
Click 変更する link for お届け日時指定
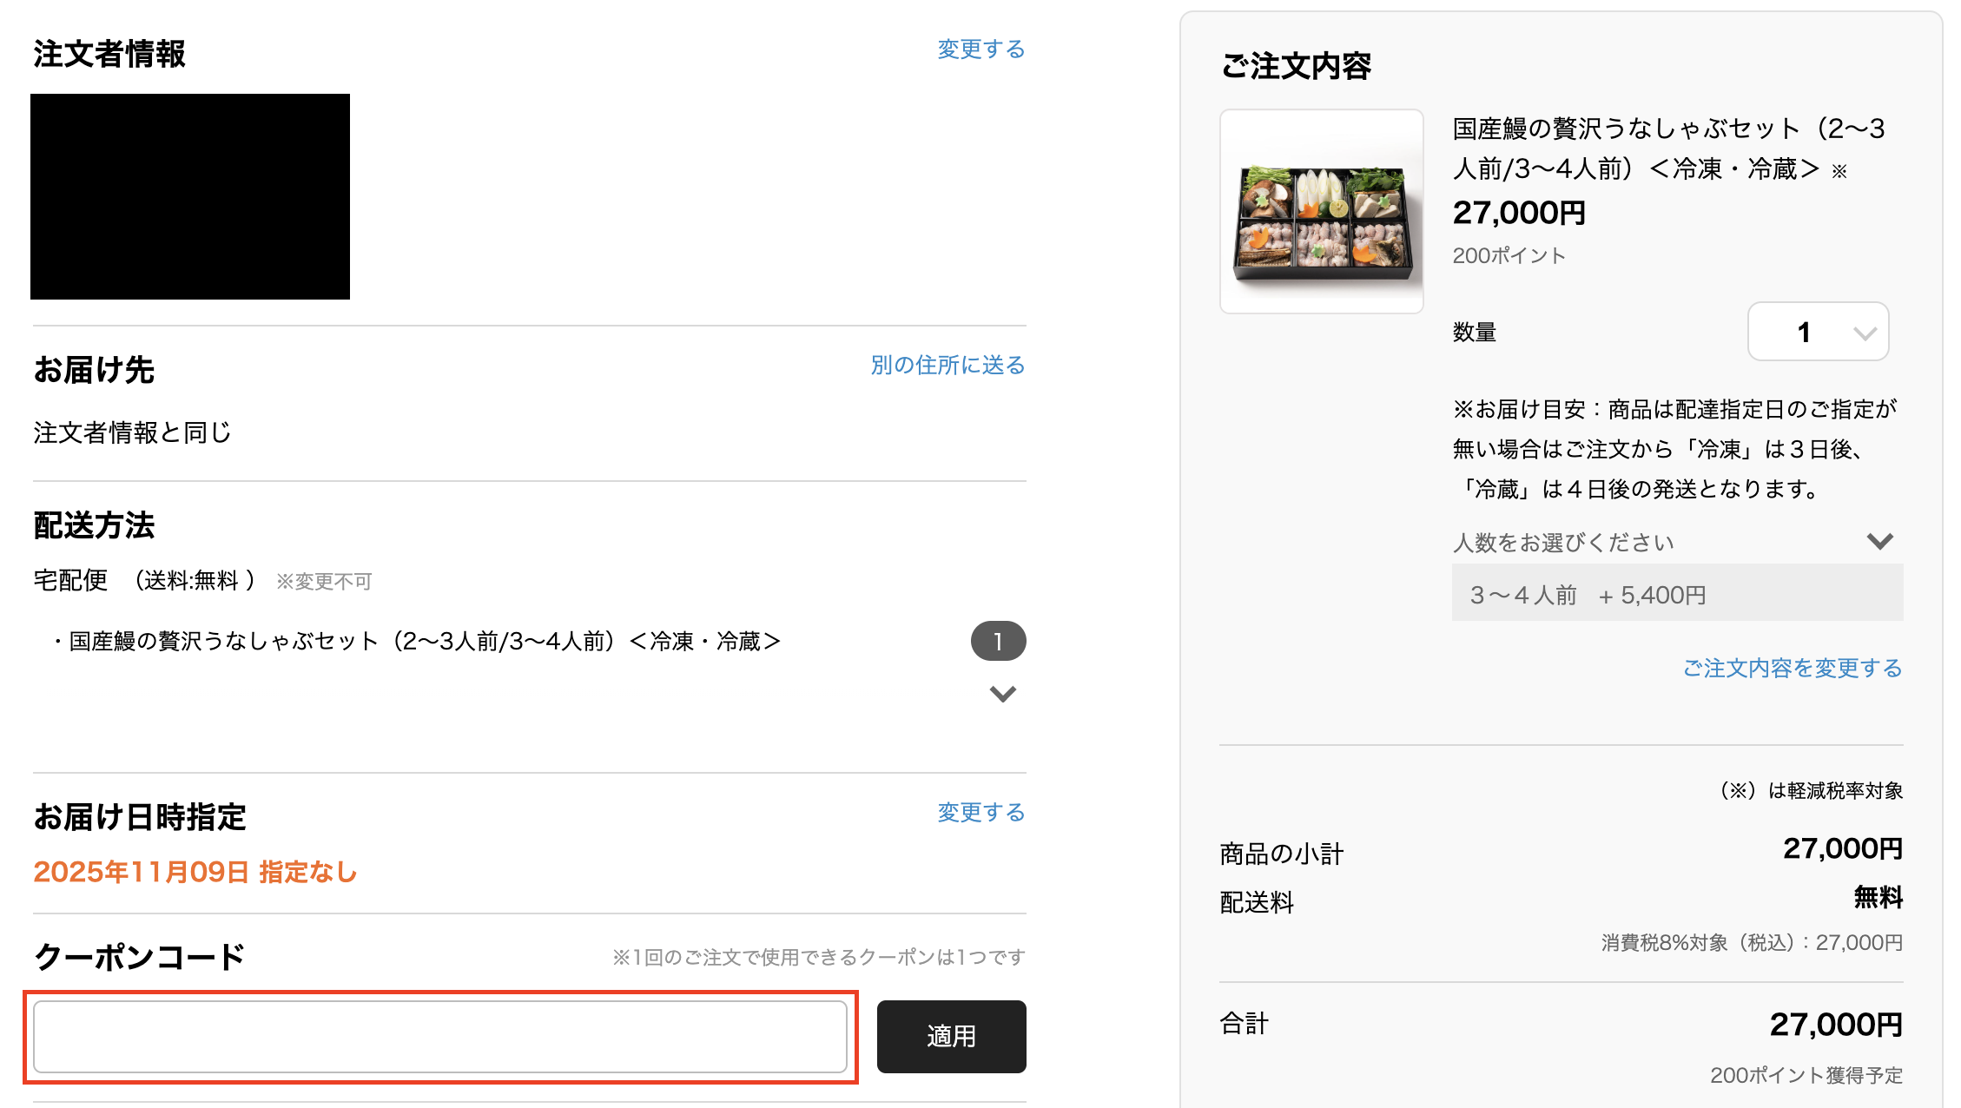[980, 812]
